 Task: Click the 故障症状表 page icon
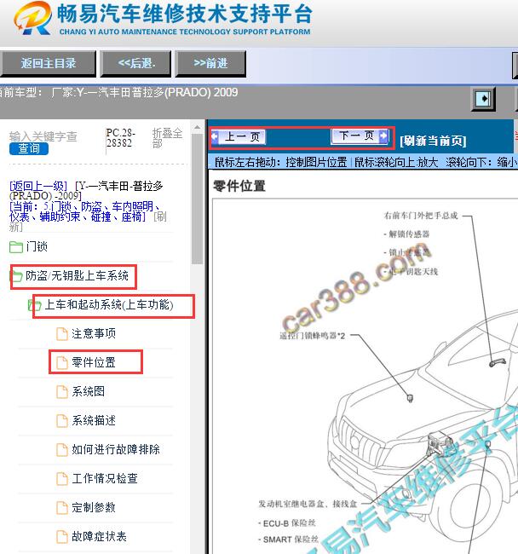click(62, 537)
